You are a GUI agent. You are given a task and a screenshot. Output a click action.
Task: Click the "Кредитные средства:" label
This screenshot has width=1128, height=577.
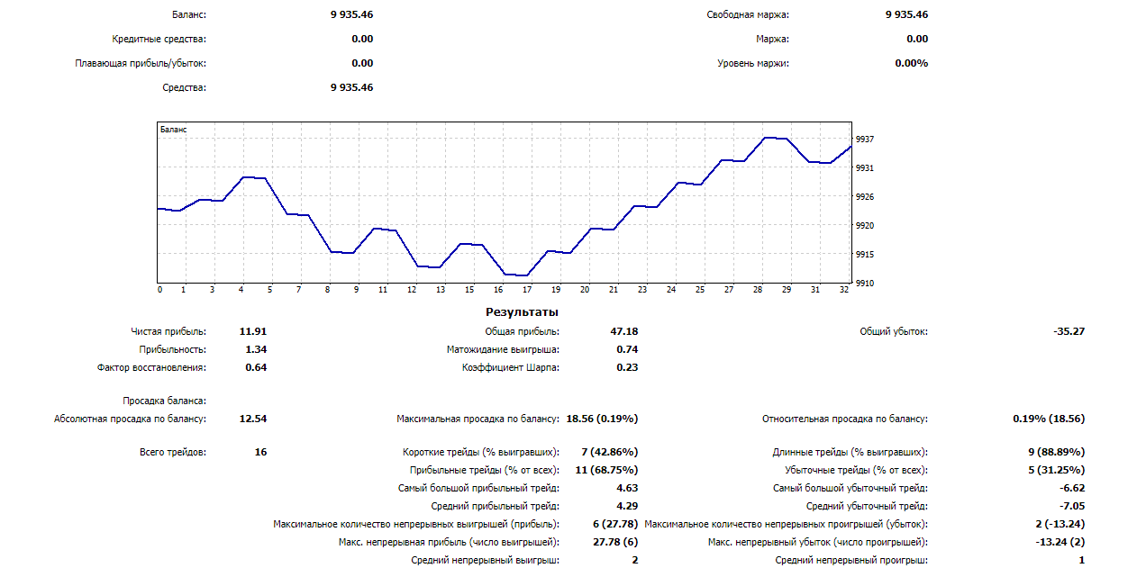tap(159, 39)
